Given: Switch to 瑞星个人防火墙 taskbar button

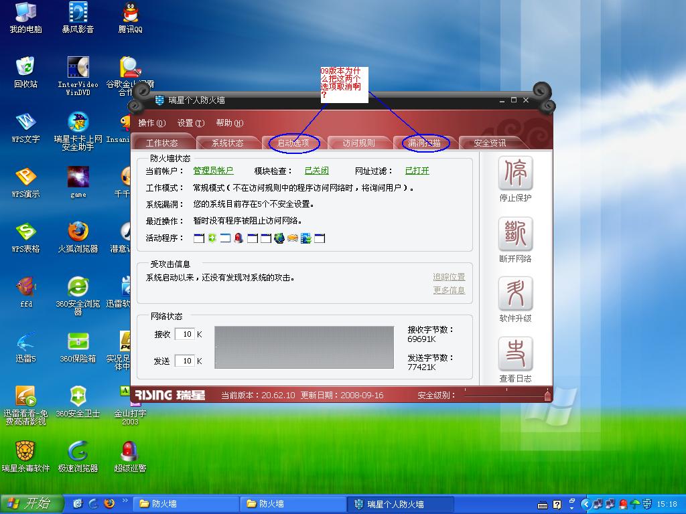Looking at the screenshot, I should point(399,504).
